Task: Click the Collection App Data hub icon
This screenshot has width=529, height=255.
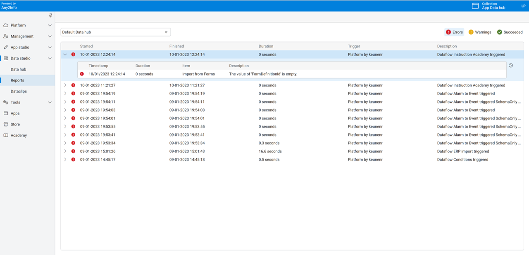Action: click(x=475, y=6)
